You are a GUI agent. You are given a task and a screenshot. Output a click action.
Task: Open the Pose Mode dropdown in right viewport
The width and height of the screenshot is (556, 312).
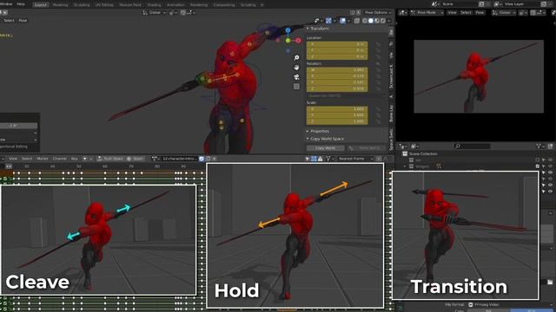coord(427,12)
